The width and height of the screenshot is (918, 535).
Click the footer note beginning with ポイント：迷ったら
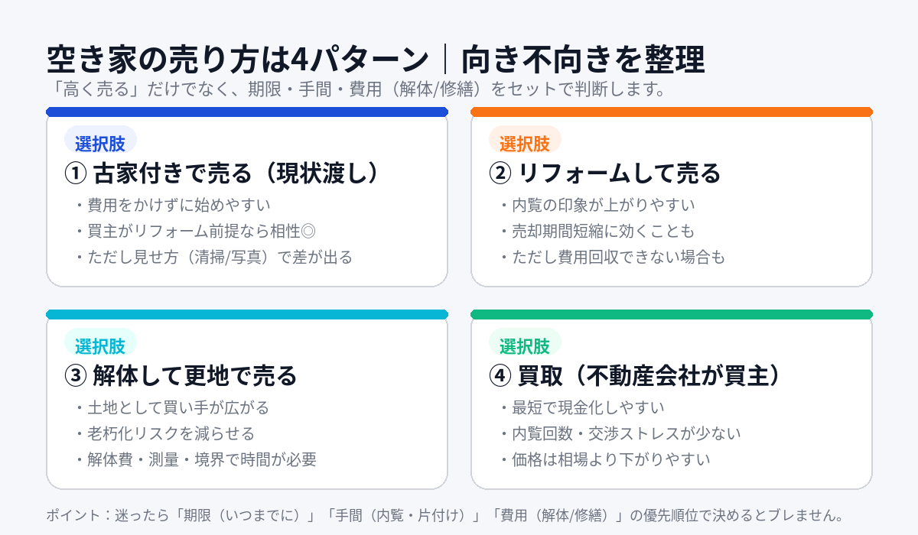[x=444, y=514]
